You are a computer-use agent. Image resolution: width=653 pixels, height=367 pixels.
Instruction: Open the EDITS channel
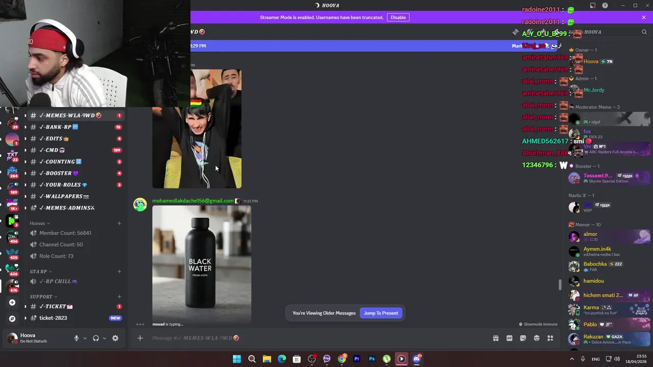click(x=76, y=139)
